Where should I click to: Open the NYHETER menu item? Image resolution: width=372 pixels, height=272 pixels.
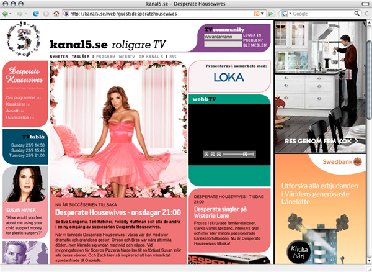[59, 57]
